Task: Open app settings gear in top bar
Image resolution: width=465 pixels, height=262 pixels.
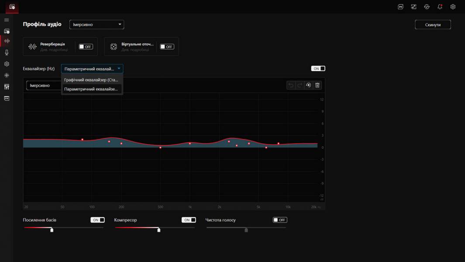Action: click(453, 7)
